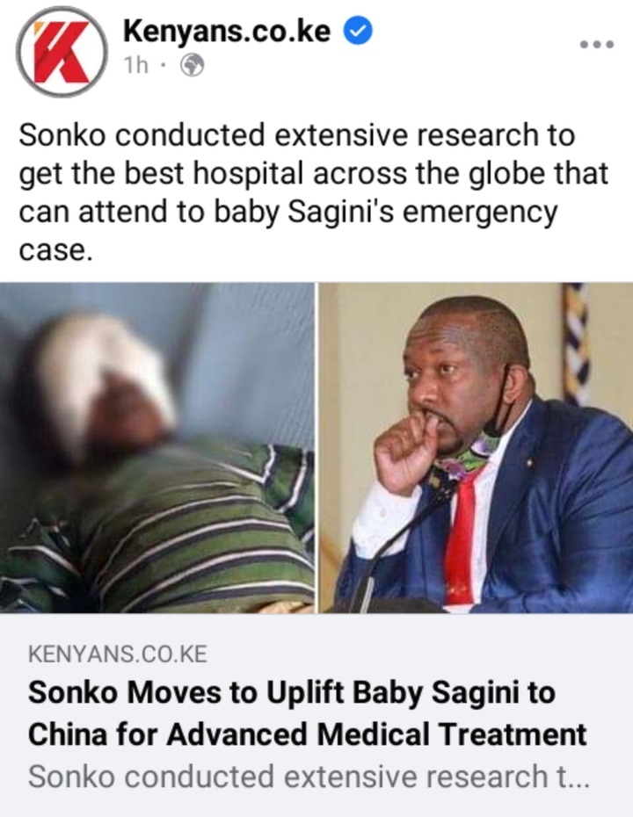Open the photo of man in blue suit
This screenshot has height=817, width=633.
pos(476,447)
